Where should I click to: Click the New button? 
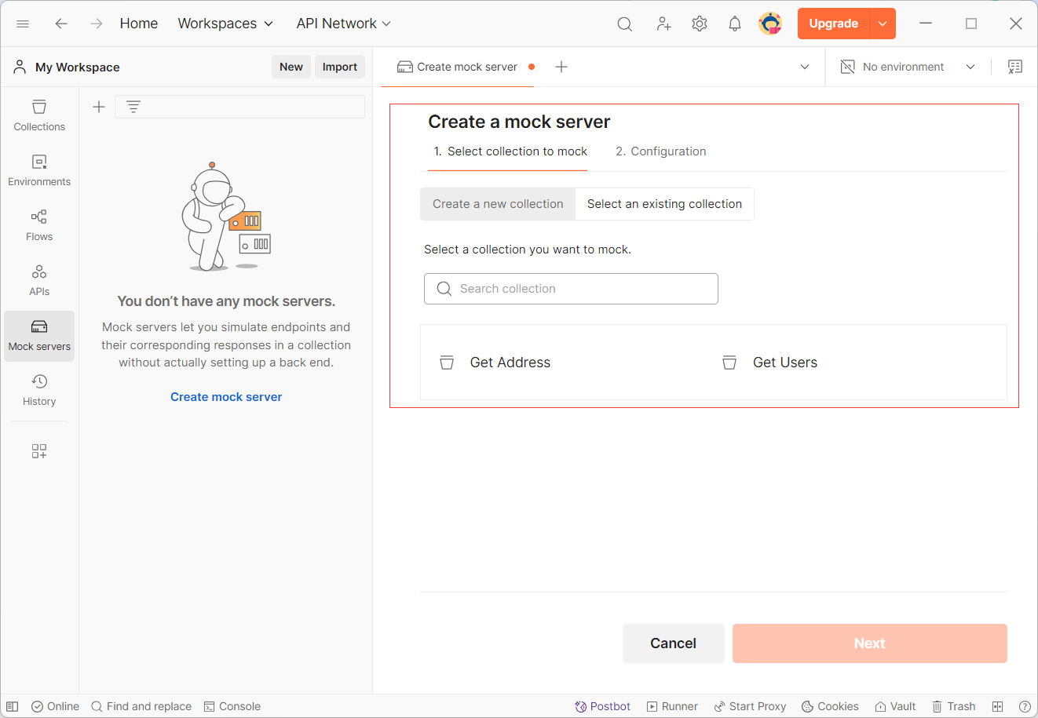pos(291,67)
